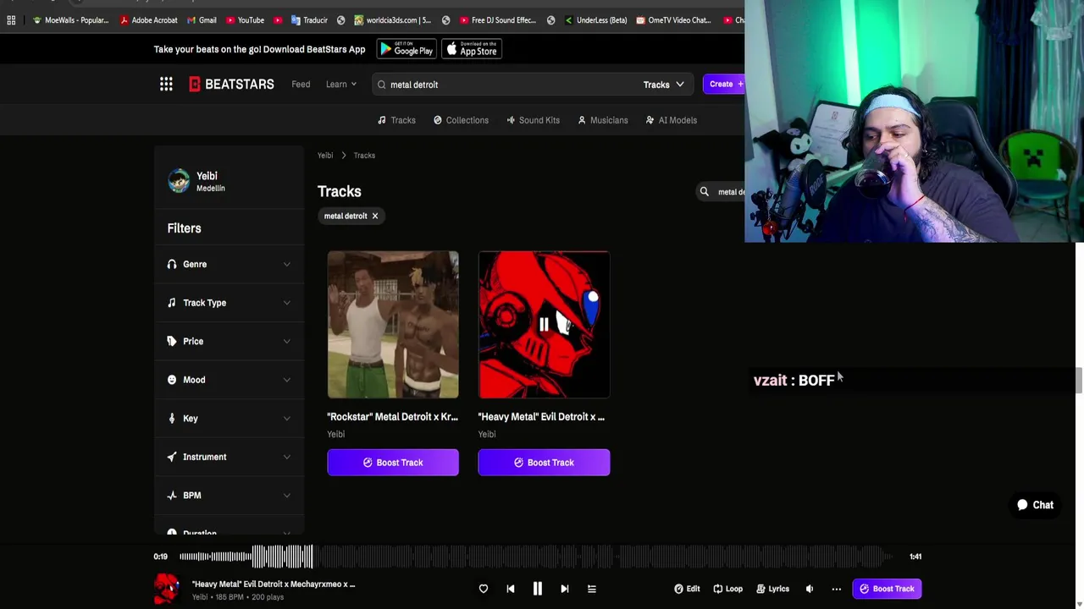Click the track search magnifier icon
The height and width of the screenshot is (609, 1084).
704,192
